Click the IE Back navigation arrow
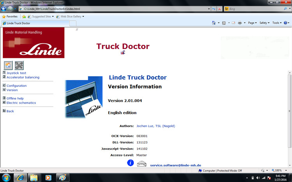 coord(4,9)
